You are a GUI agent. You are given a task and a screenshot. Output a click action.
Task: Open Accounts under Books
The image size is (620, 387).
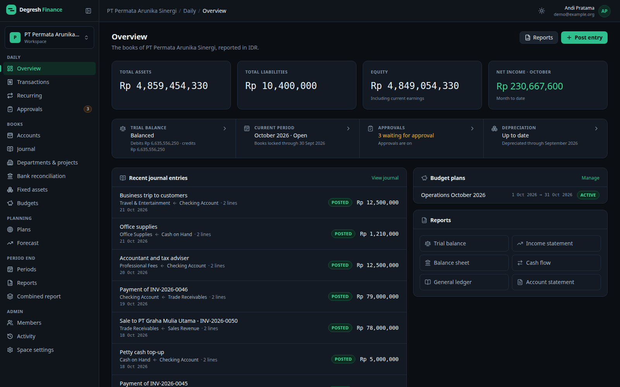[49, 135]
